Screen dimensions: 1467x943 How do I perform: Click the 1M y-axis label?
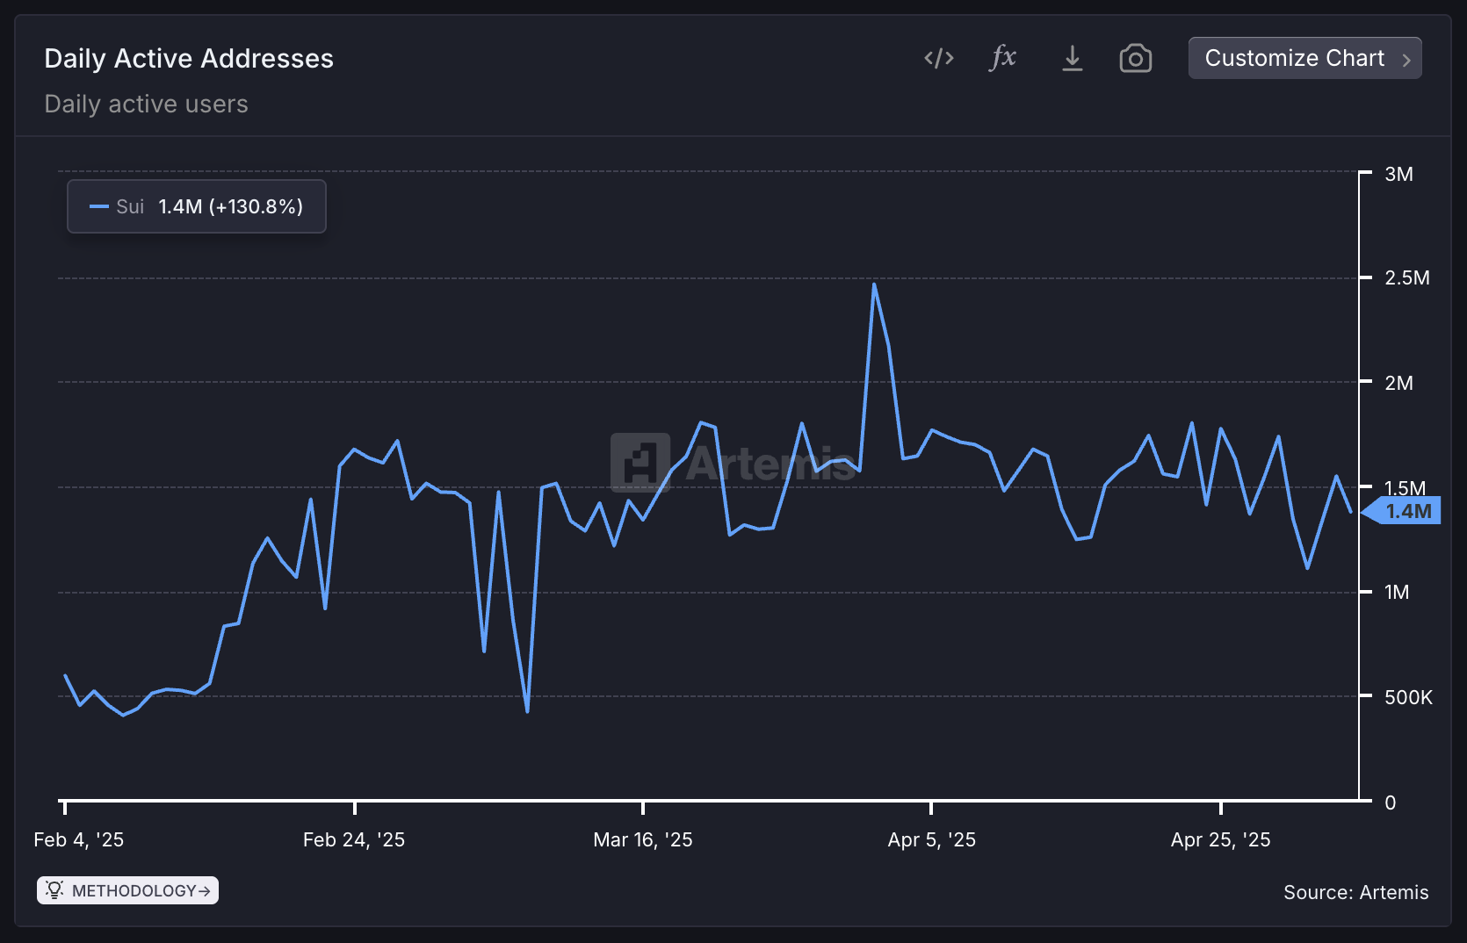point(1397,592)
